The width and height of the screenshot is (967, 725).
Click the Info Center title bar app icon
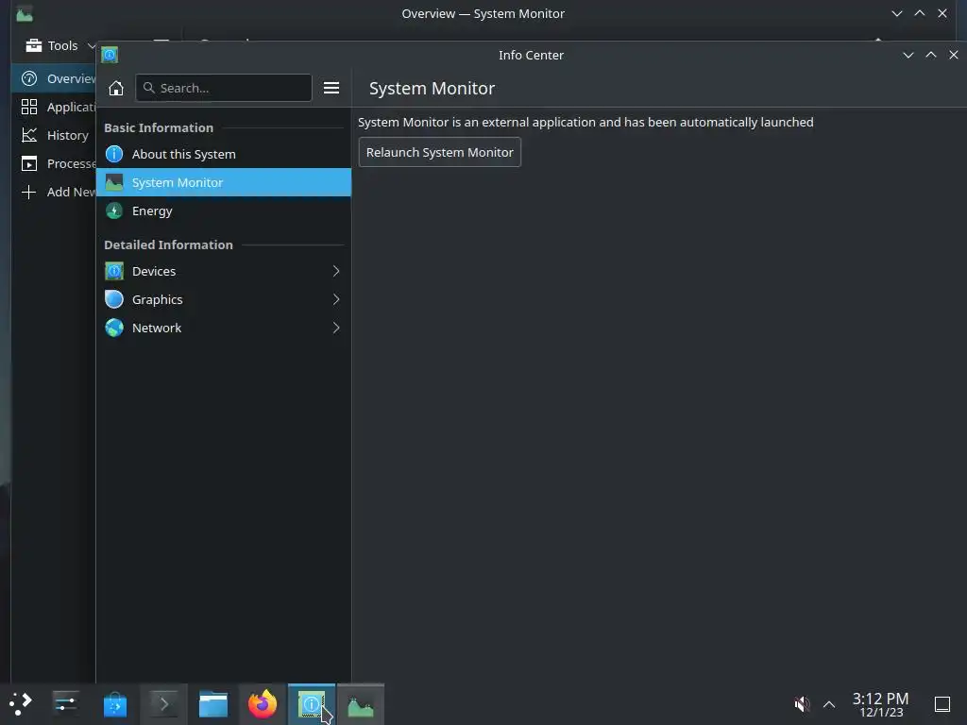[110, 55]
